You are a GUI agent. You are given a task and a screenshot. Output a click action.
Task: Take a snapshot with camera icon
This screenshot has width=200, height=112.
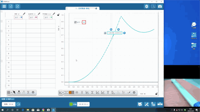160,6
